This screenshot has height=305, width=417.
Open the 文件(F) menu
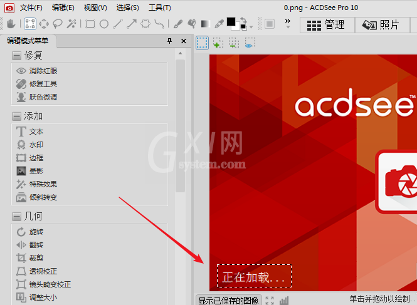(31, 8)
